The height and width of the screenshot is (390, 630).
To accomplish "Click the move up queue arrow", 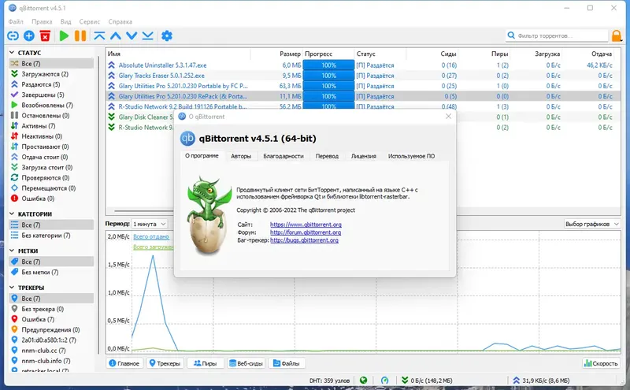I will coord(116,35).
